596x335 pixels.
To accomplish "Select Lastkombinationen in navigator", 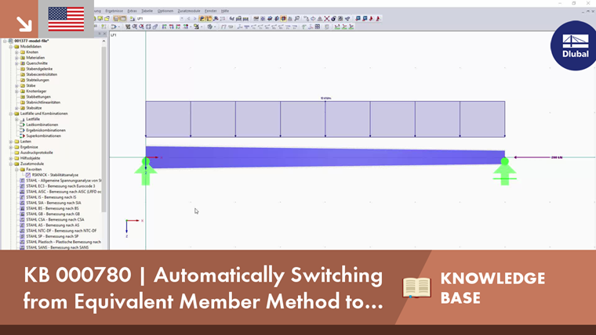I will (x=42, y=124).
